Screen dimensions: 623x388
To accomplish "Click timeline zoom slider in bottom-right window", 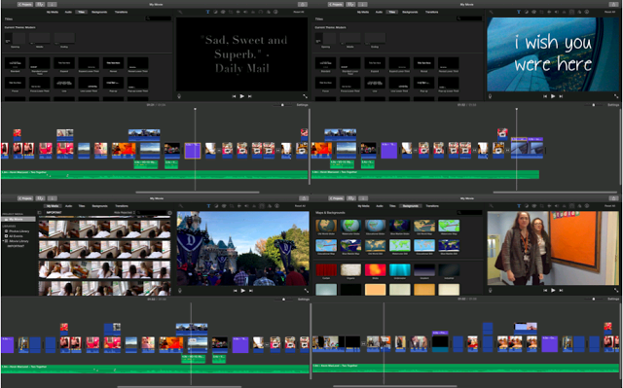I will [x=594, y=299].
